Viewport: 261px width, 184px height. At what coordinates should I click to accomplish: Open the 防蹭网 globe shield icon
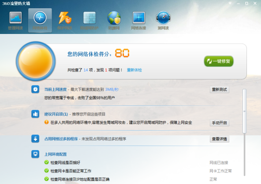coord(114,20)
